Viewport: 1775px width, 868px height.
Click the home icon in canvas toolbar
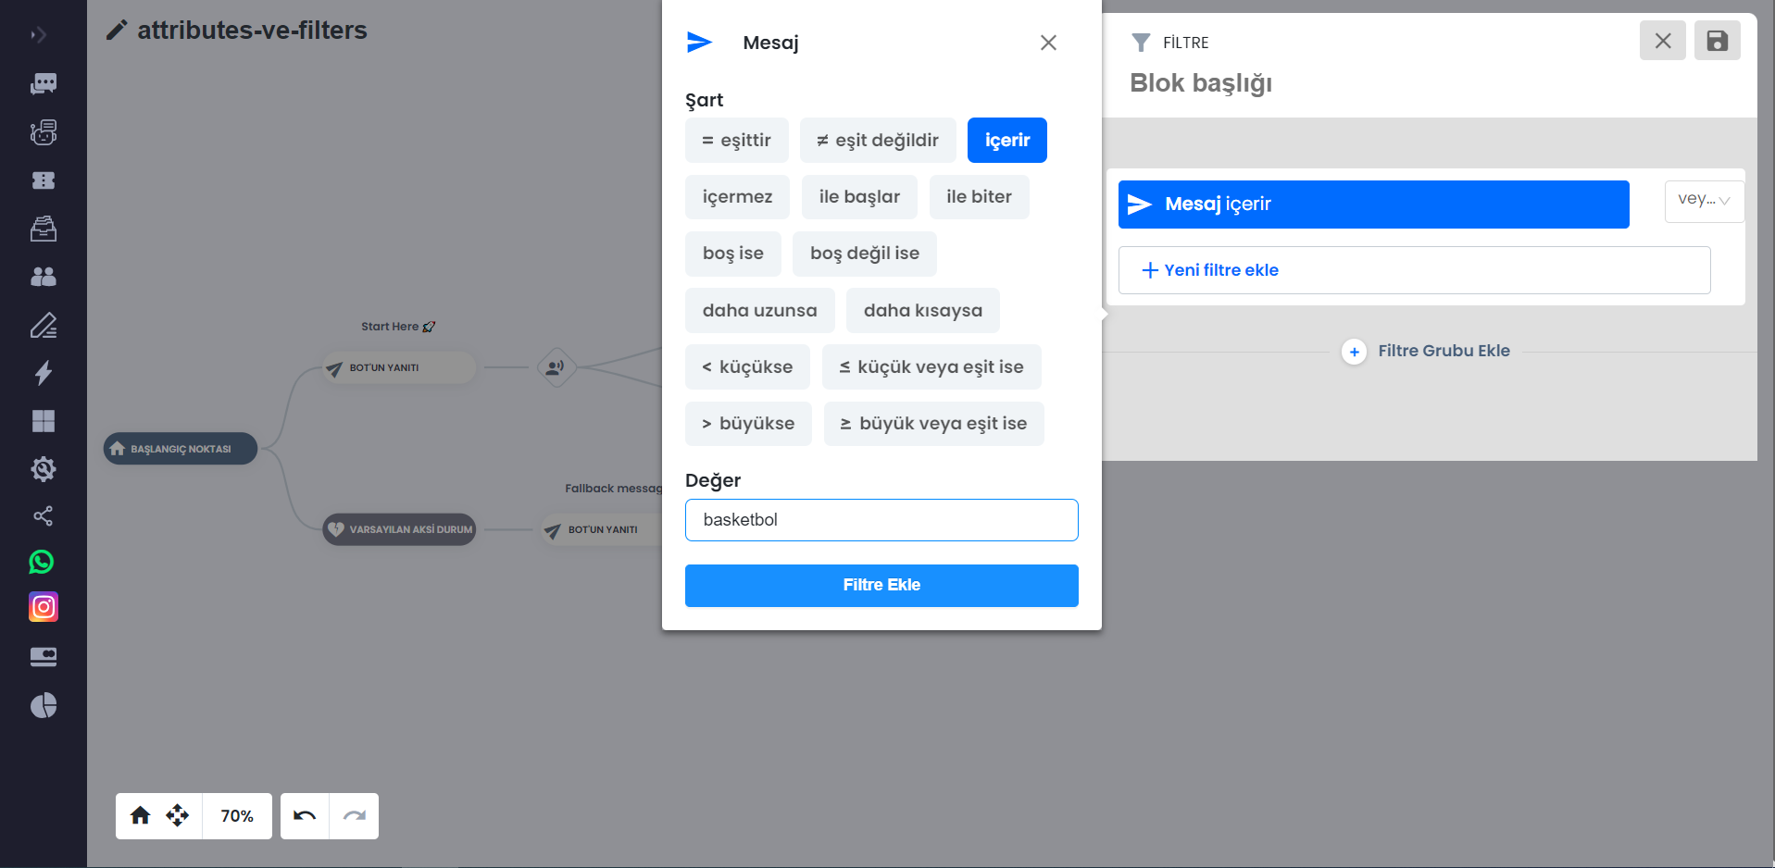140,815
